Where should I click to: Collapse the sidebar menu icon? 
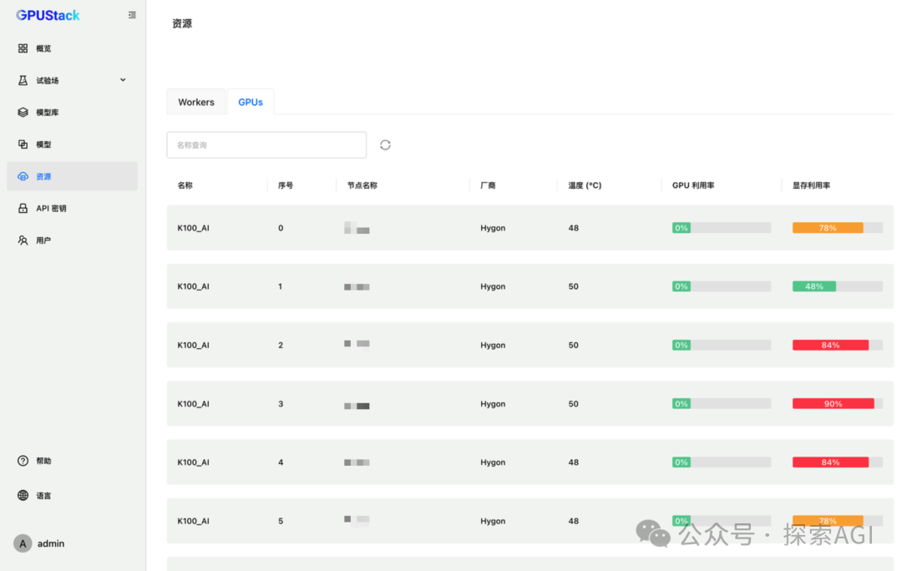(x=132, y=15)
